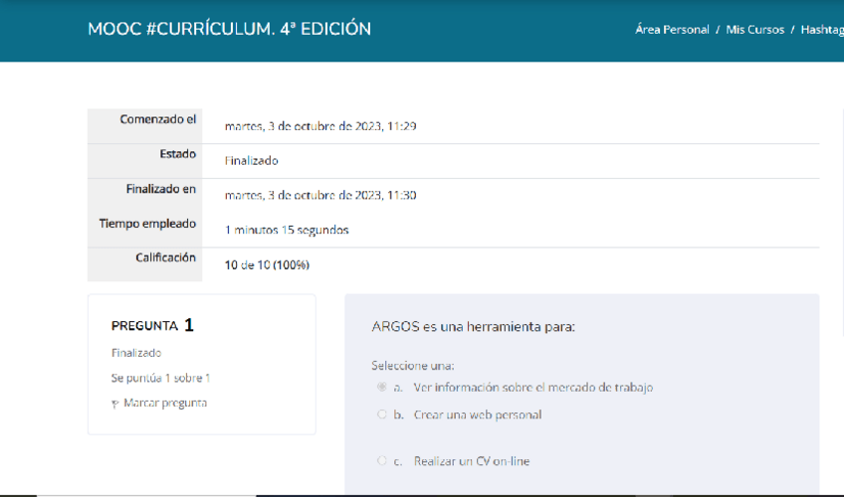
Task: Click the Finalizado en row label
Action: click(161, 189)
